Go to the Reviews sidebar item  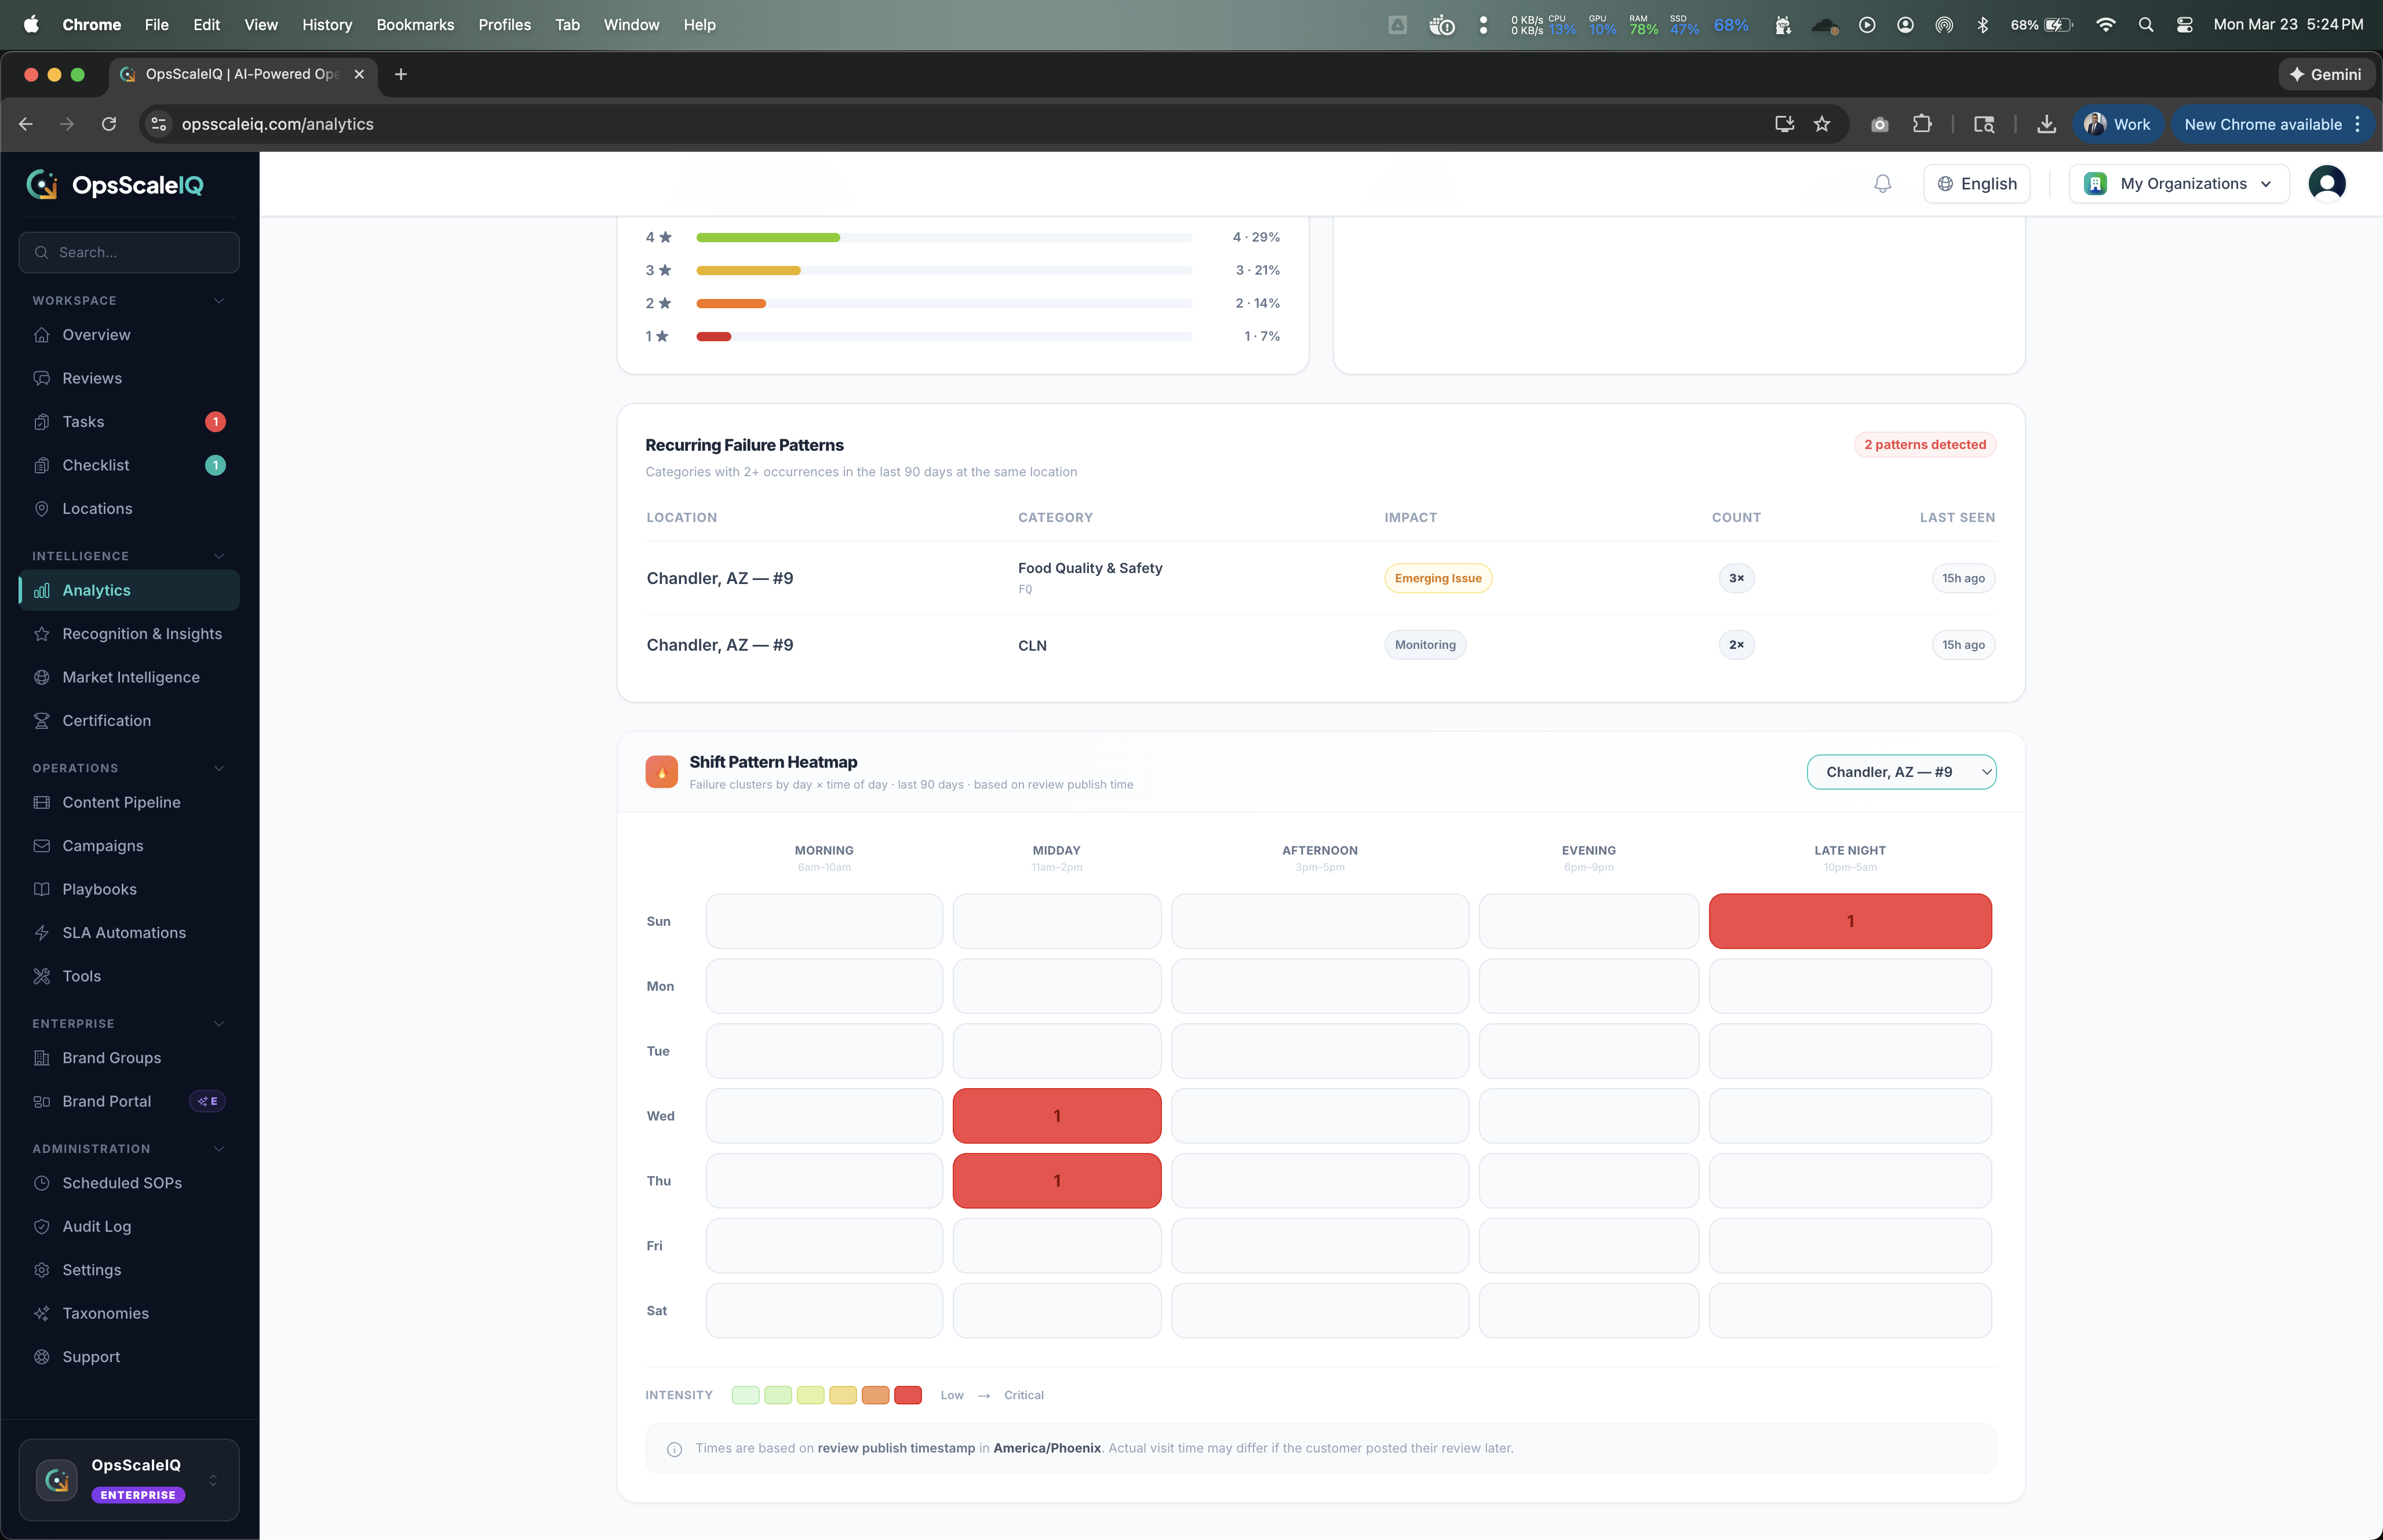[x=92, y=378]
